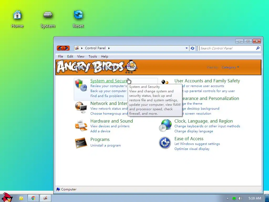Click View devices and printers
This screenshot has width=269, height=202.
[x=110, y=126]
